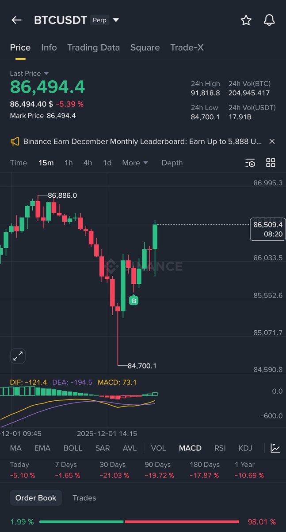Tap the back arrow icon
The height and width of the screenshot is (532, 286).
16,20
